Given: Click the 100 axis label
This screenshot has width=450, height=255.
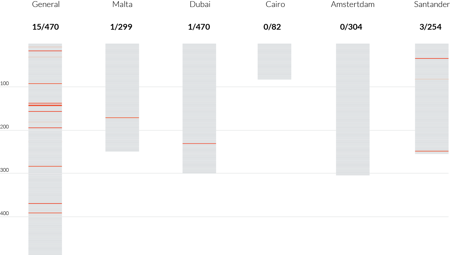Looking at the screenshot, I should point(5,84).
